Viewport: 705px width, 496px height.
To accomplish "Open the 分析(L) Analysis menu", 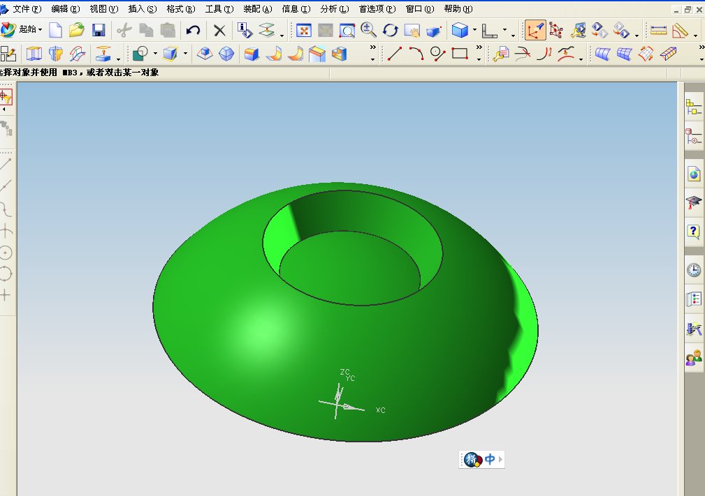I will coord(335,9).
